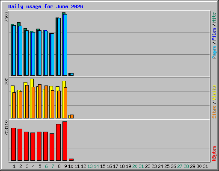Click day label 7 on the x-axis
219x171 pixels.
(x=53, y=166)
